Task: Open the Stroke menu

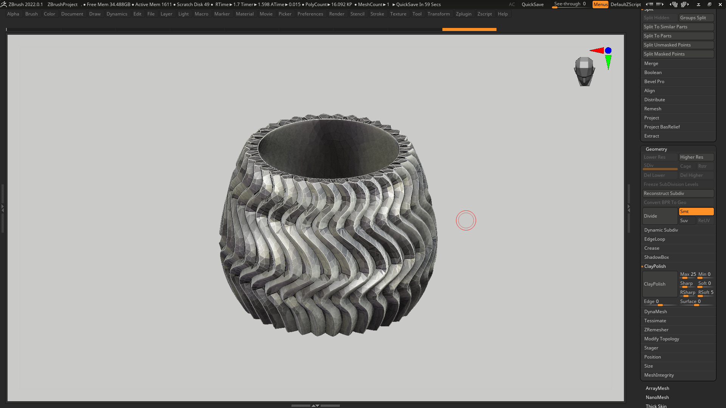Action: pos(377,14)
